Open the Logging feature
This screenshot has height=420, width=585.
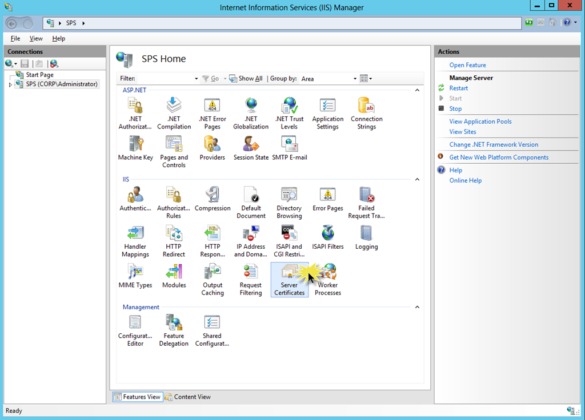(366, 237)
